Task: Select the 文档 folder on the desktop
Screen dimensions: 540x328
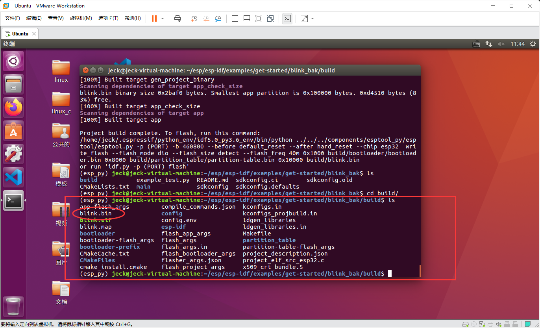Action: (61, 293)
